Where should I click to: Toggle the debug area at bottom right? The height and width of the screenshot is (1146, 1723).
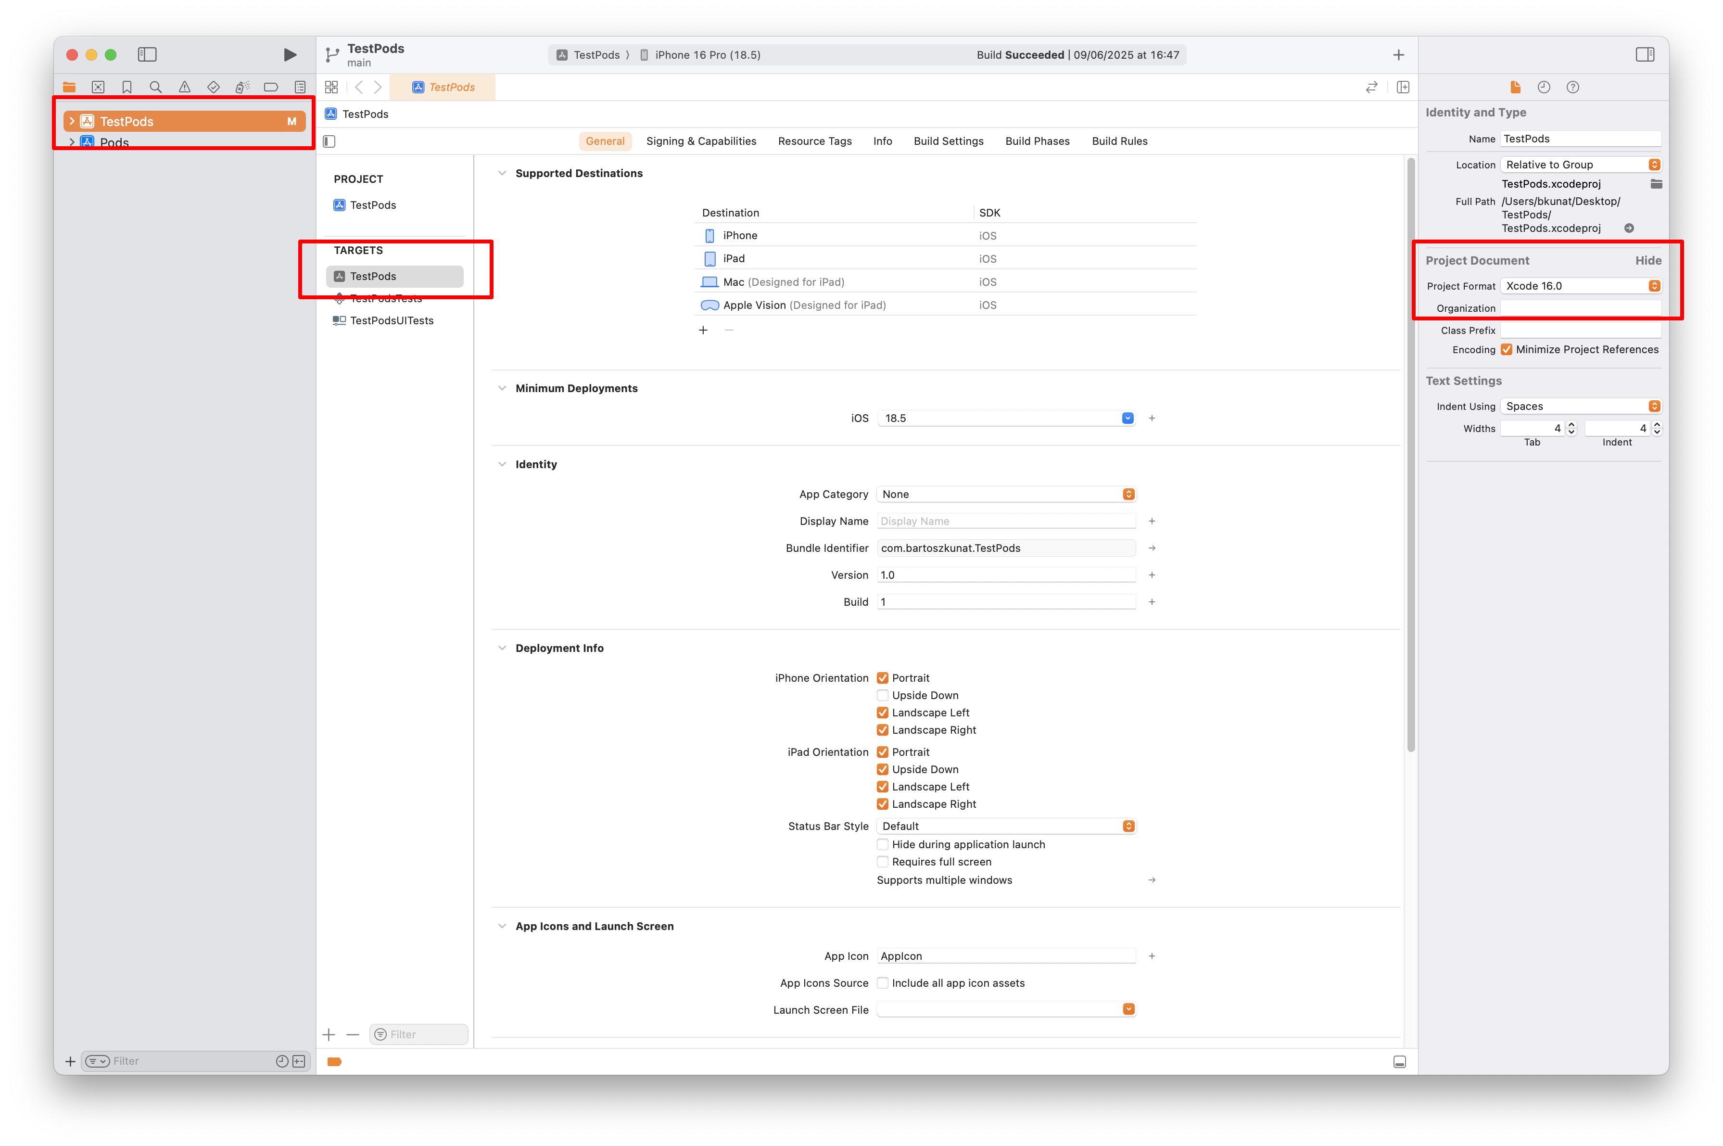pyautogui.click(x=1400, y=1062)
